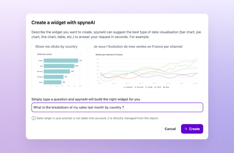The height and width of the screenshot is (153, 234).
Task: Click the France bar in clicks chart
Action: point(61,61)
